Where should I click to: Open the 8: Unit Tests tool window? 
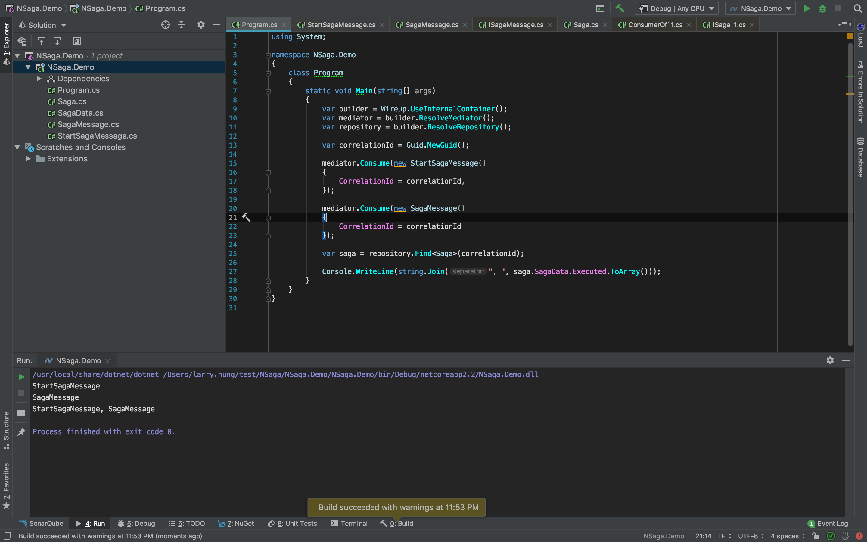point(292,523)
